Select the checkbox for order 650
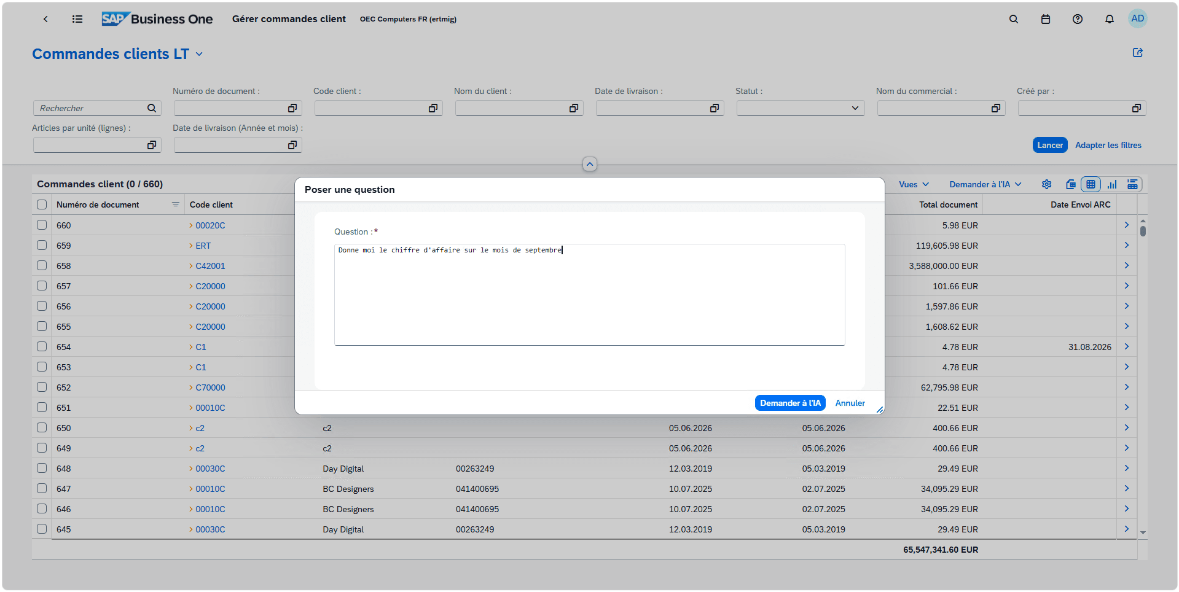The width and height of the screenshot is (1179, 592). (x=42, y=427)
